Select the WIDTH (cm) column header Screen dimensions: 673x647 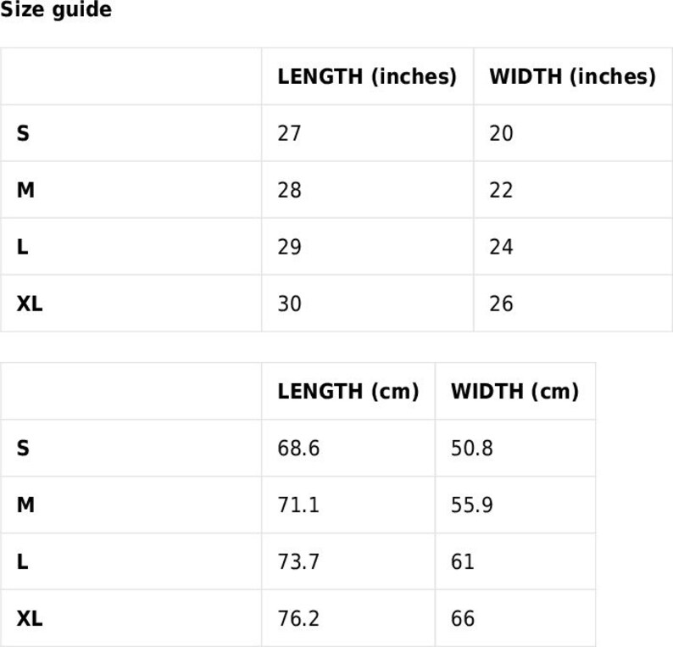(x=514, y=391)
